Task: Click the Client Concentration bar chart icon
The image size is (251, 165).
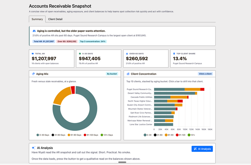Action: point(128,74)
